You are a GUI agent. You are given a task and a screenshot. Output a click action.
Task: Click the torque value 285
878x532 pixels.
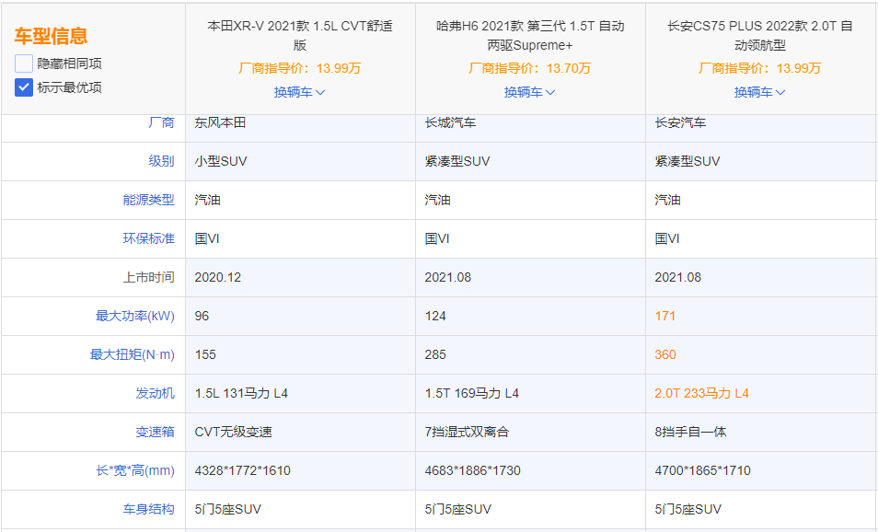pos(435,354)
